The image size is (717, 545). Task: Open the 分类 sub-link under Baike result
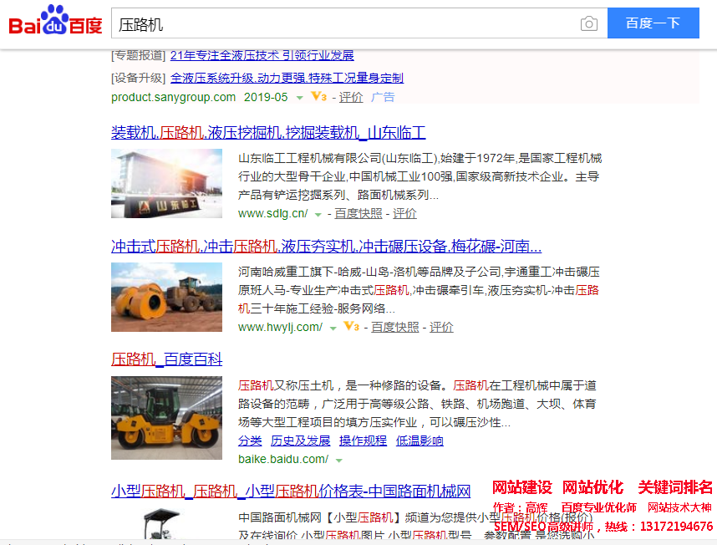250,441
